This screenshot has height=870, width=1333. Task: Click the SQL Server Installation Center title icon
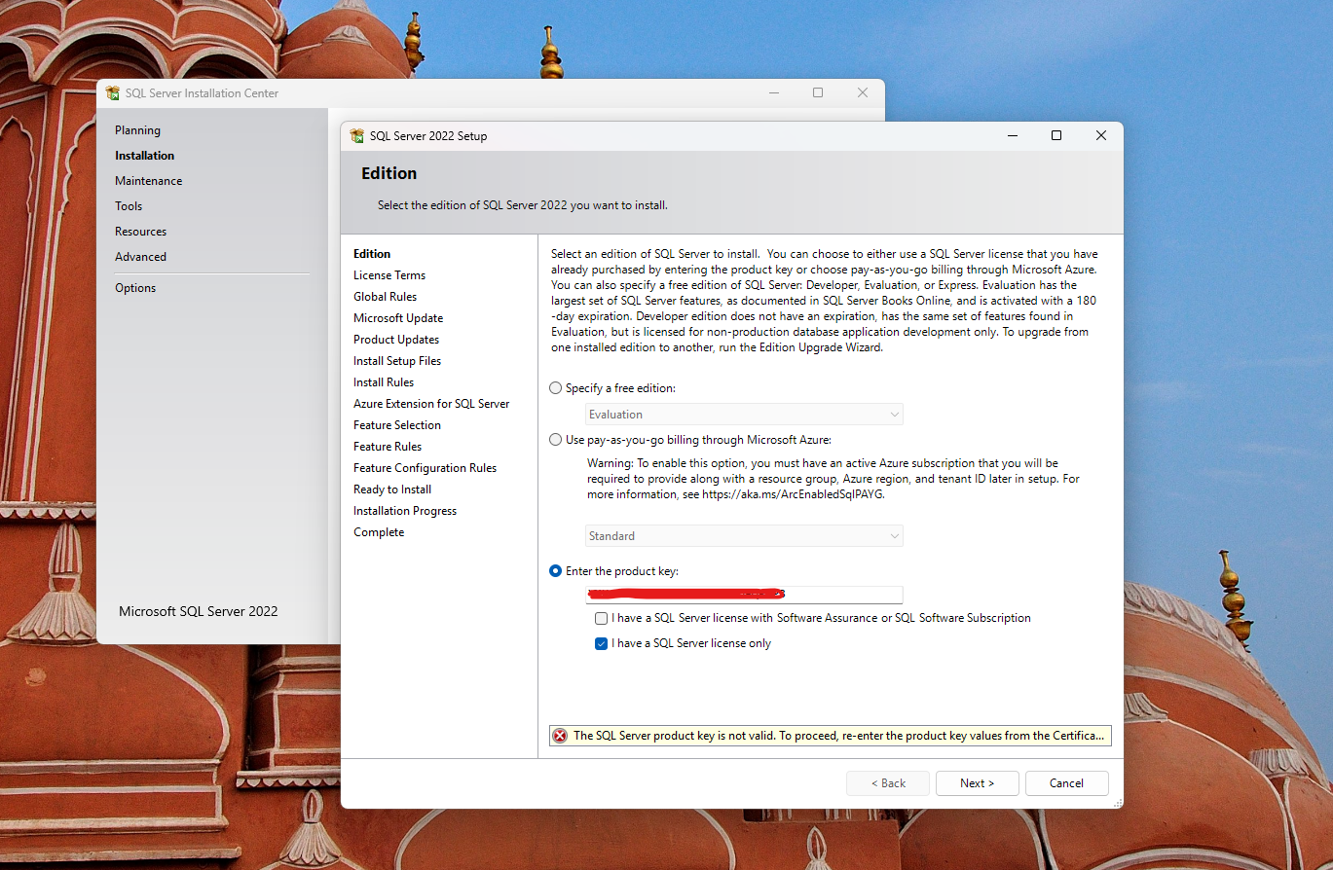point(113,93)
